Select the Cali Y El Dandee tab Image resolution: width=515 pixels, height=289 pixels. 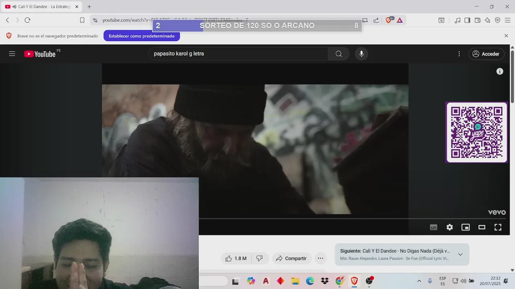point(42,6)
